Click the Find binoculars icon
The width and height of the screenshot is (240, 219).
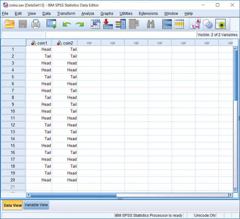pyautogui.click(x=151, y=24)
